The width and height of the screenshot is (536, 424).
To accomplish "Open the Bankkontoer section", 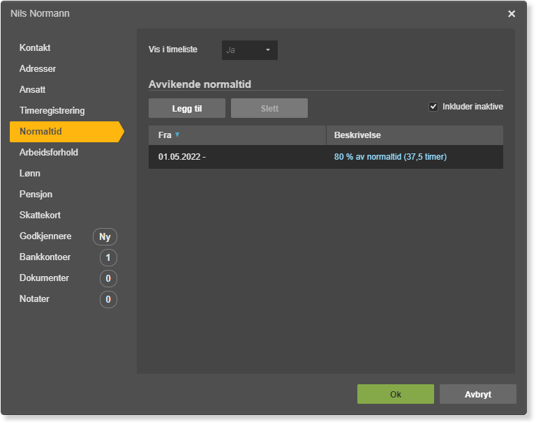I will pyautogui.click(x=45, y=257).
